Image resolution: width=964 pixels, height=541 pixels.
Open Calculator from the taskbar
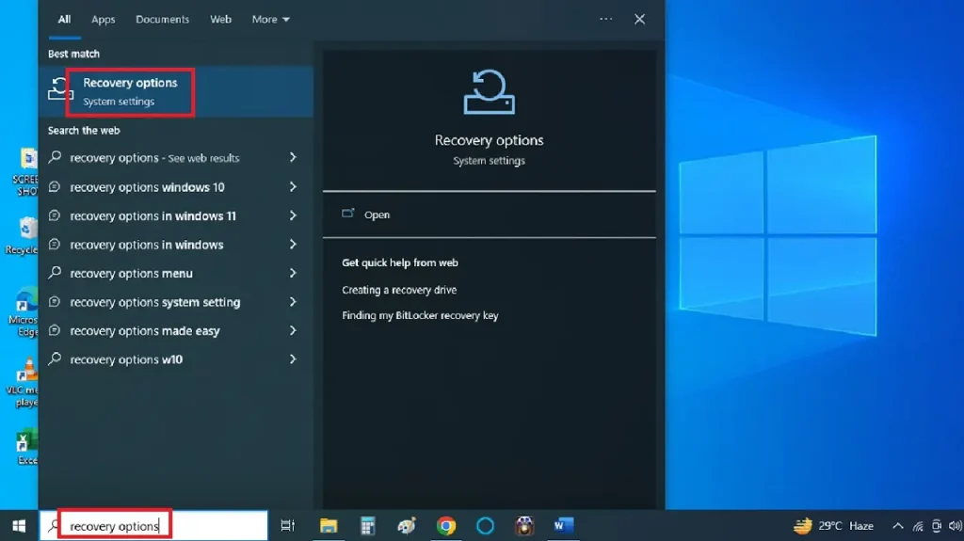[368, 526]
